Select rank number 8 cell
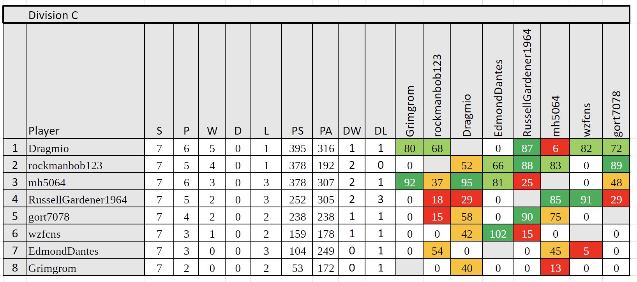The image size is (637, 282). point(15,268)
